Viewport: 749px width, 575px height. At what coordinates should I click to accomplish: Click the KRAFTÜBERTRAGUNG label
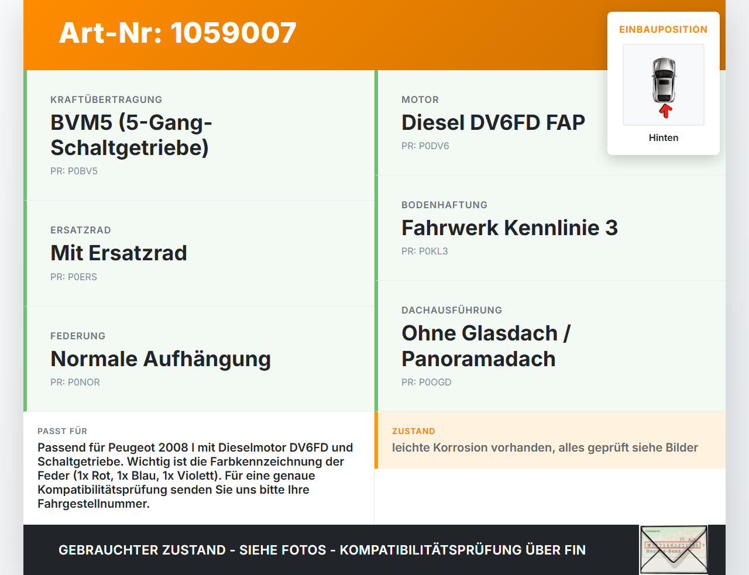click(x=106, y=99)
